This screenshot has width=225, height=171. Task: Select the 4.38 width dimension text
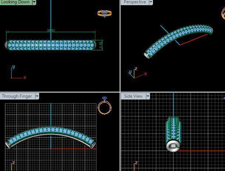coord(101,45)
